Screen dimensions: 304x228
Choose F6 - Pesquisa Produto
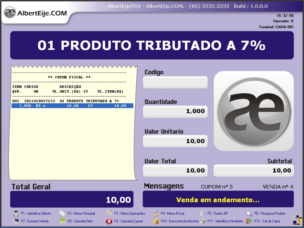click(x=270, y=213)
